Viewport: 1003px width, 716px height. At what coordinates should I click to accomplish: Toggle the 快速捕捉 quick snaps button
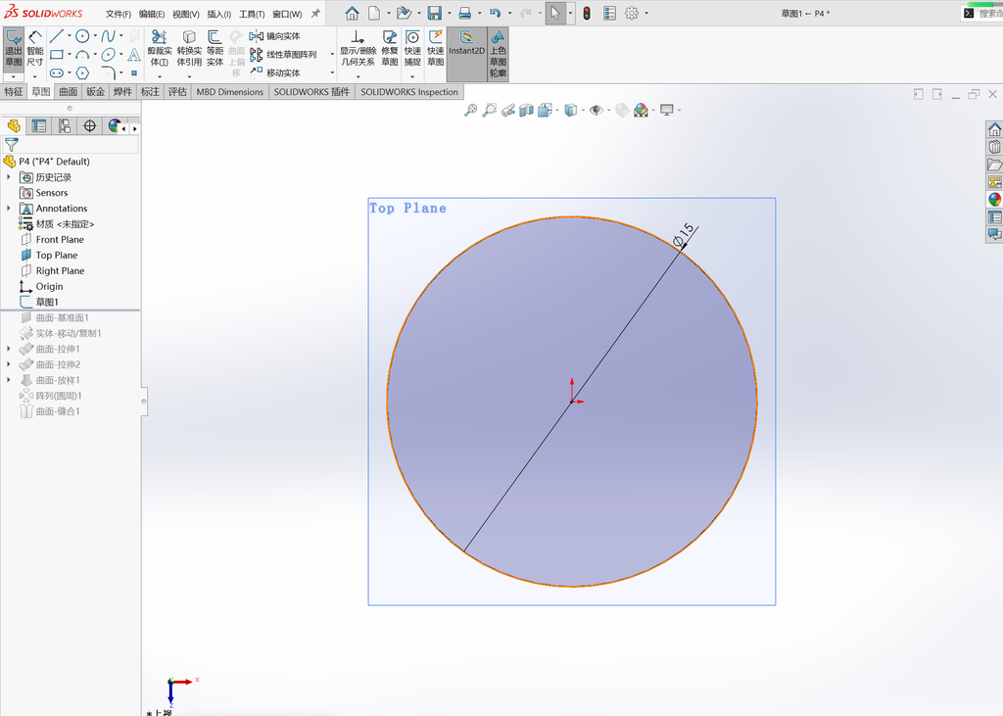click(x=412, y=49)
